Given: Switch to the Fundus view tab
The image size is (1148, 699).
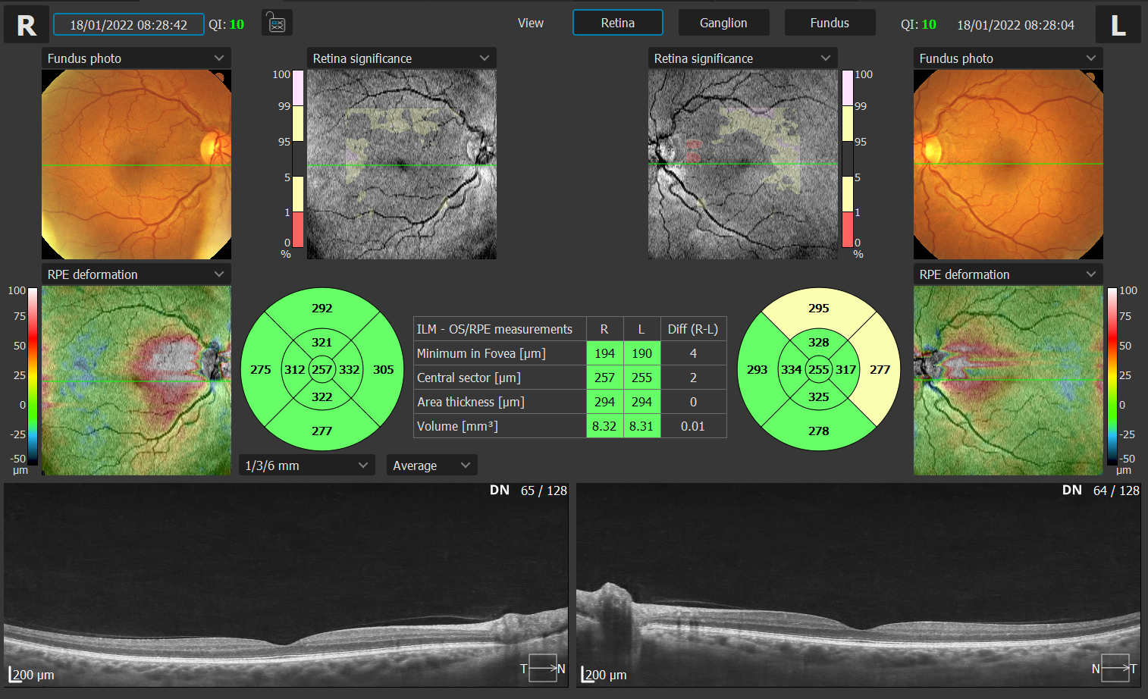Looking at the screenshot, I should coord(829,22).
